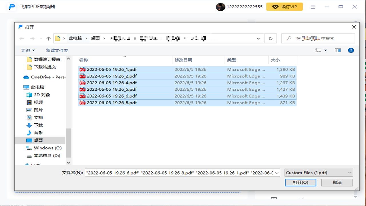The width and height of the screenshot is (366, 206).
Task: Open the file type Custom Files dropdown
Action: point(319,173)
